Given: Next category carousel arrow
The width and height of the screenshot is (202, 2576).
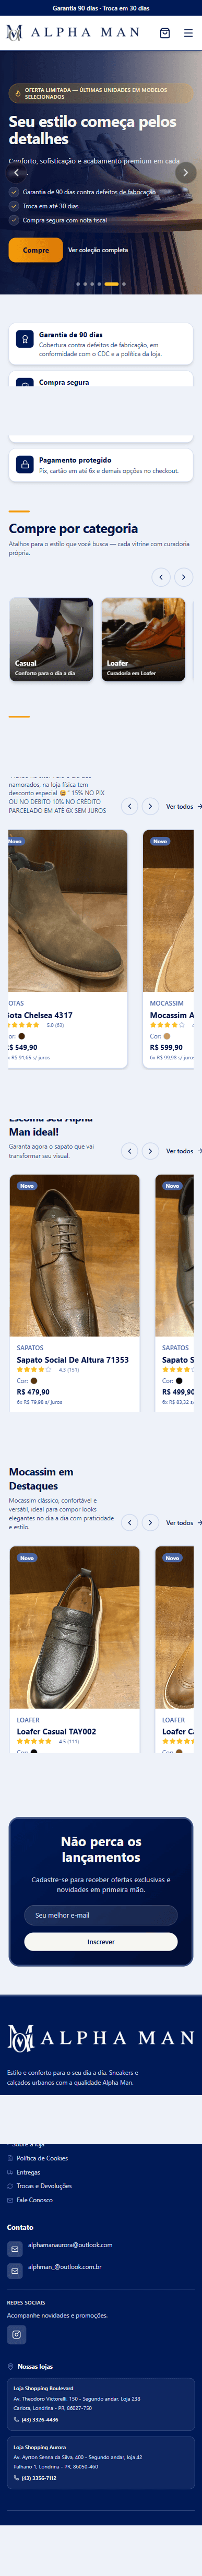Looking at the screenshot, I should pos(183,577).
